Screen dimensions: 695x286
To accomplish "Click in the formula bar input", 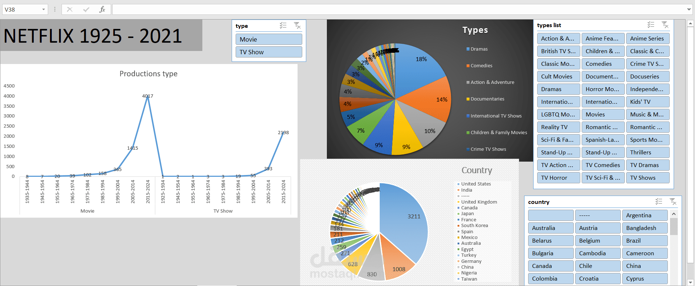I will [x=398, y=9].
